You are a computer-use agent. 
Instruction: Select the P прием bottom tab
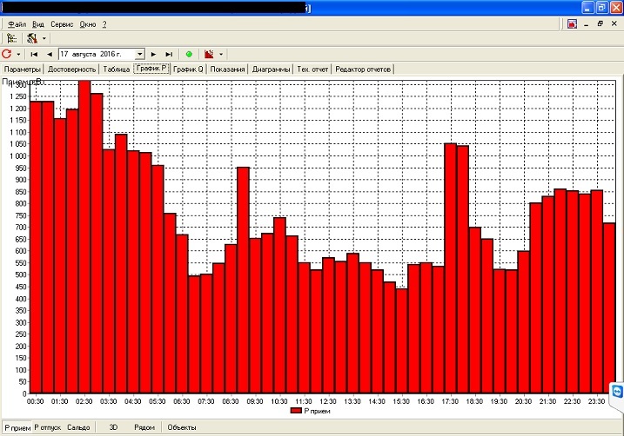pos(17,427)
